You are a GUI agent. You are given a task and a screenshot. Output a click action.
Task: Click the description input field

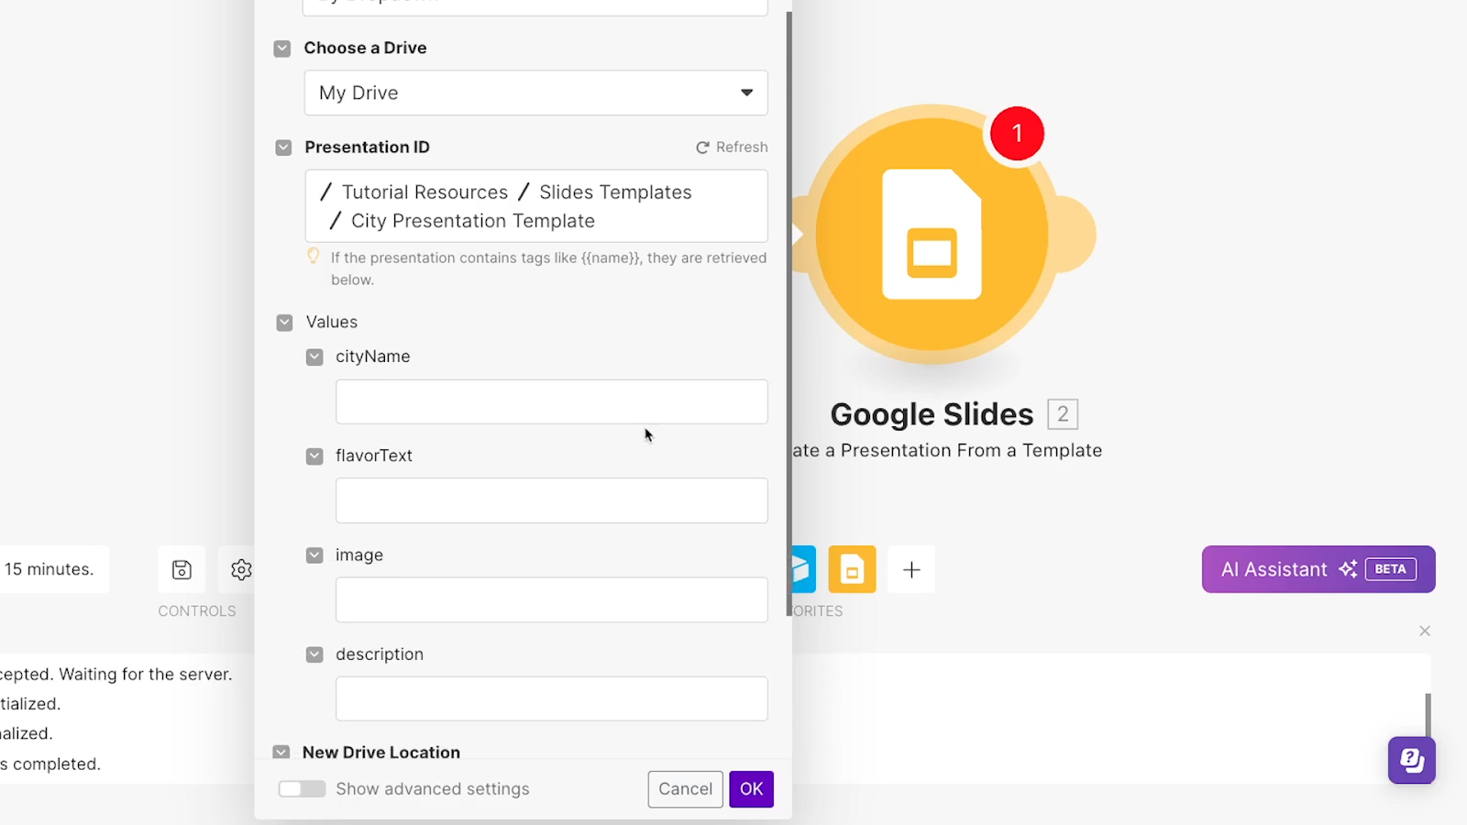pyautogui.click(x=551, y=698)
